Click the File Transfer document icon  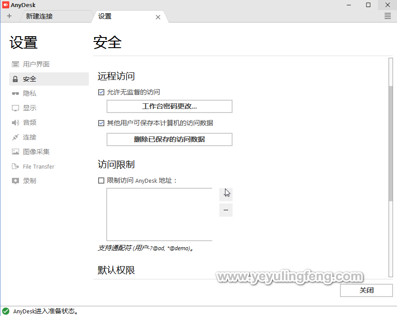pyautogui.click(x=15, y=166)
